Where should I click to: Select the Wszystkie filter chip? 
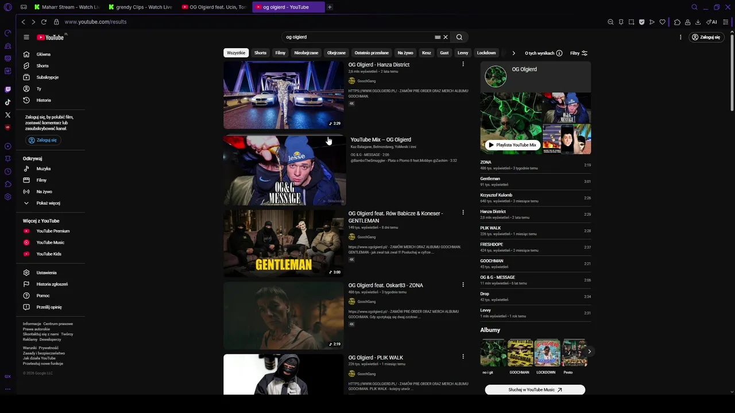tap(236, 53)
